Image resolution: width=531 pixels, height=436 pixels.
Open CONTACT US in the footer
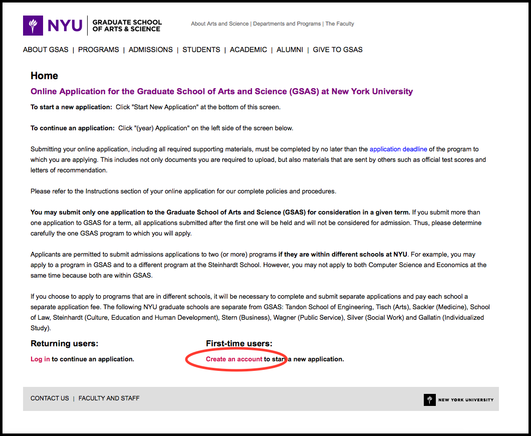[x=50, y=398]
